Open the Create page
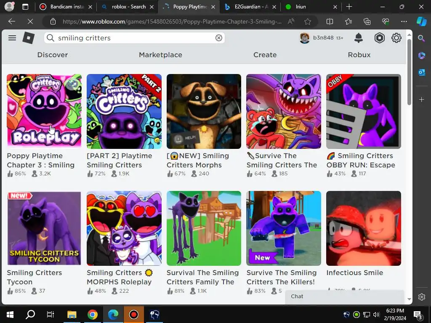431x323 pixels. [x=265, y=55]
